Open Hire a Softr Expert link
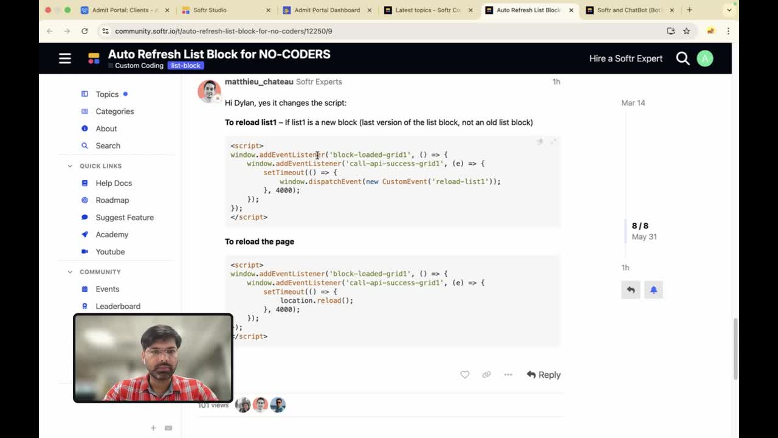778x438 pixels. point(625,58)
